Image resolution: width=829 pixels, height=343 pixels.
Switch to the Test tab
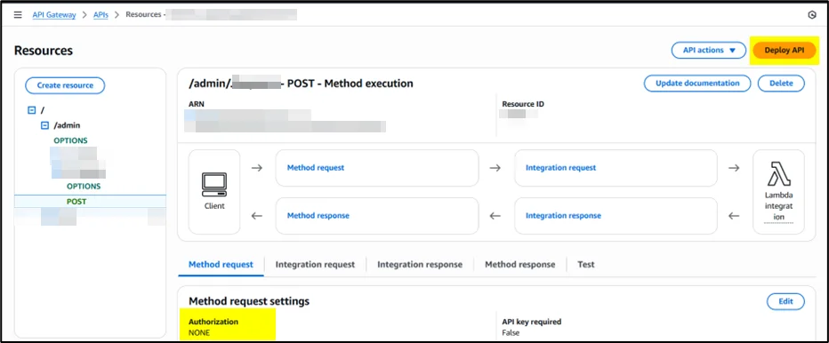(586, 264)
